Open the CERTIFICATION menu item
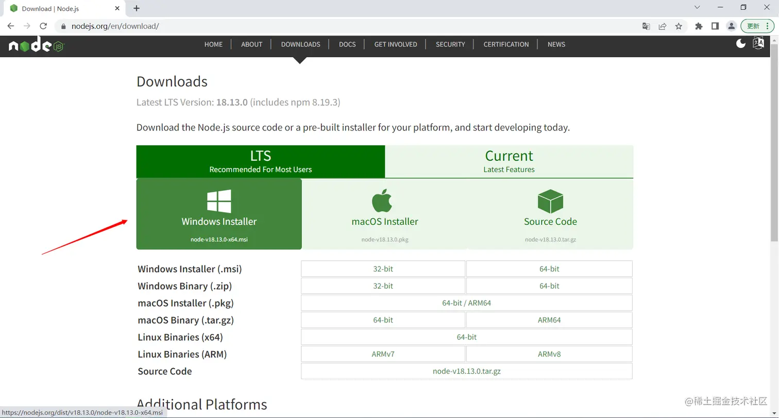The width and height of the screenshot is (779, 418). (x=506, y=44)
